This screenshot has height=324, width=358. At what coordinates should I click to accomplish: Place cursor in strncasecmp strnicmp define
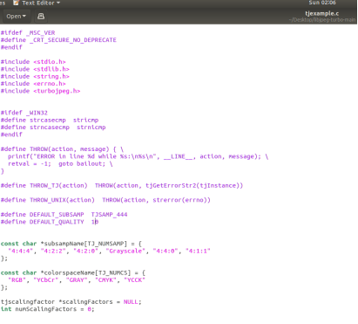coord(53,128)
